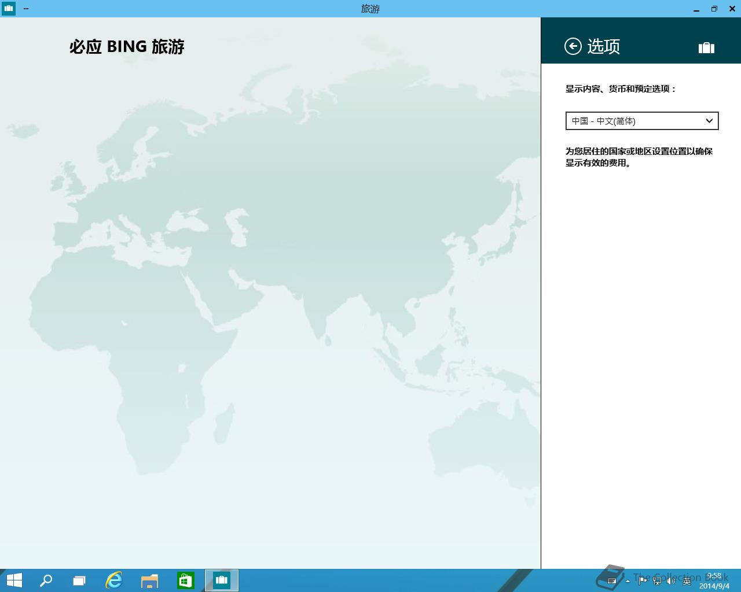Click the Travel app icon in the title bar
The width and height of the screenshot is (741, 592).
8,8
